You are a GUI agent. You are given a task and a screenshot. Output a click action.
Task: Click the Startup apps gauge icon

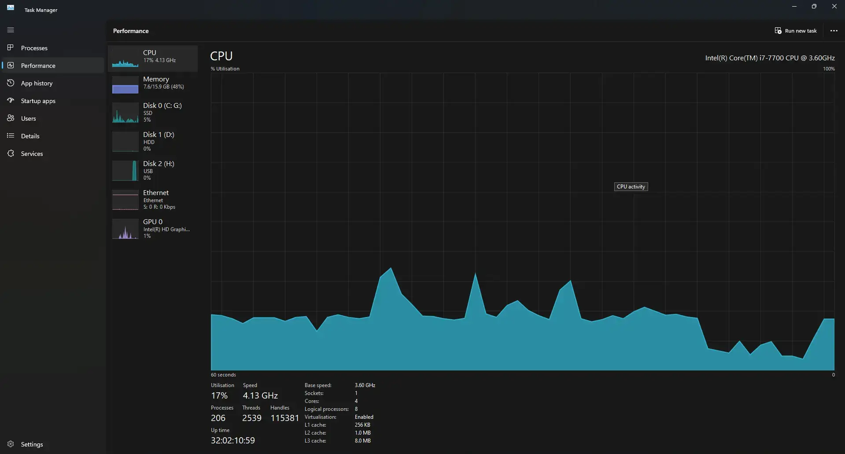coord(11,100)
